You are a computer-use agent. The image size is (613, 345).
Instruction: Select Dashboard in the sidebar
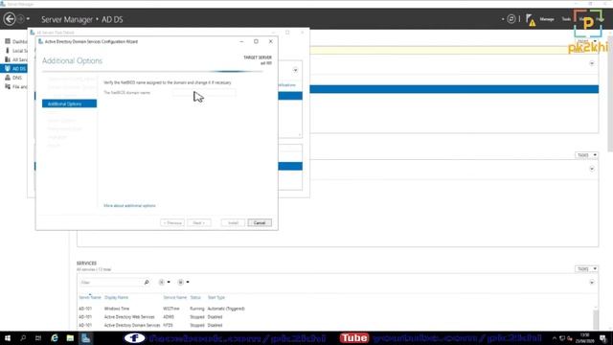tap(15, 41)
